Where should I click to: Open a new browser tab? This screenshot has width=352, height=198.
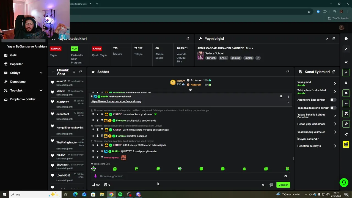click(x=97, y=4)
